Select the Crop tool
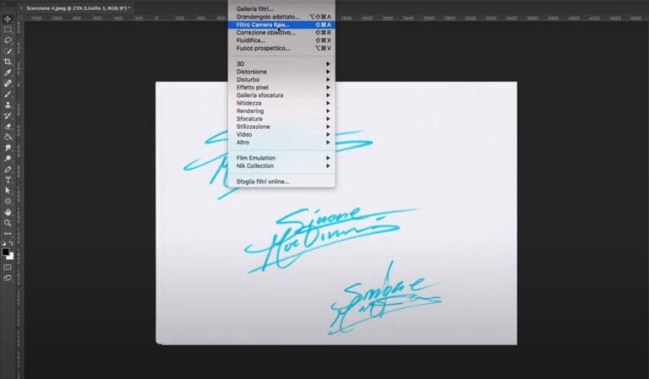 click(x=8, y=62)
